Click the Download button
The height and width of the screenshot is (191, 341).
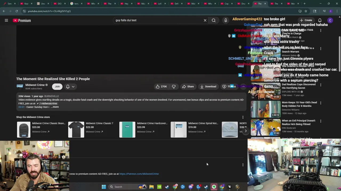[208, 86]
